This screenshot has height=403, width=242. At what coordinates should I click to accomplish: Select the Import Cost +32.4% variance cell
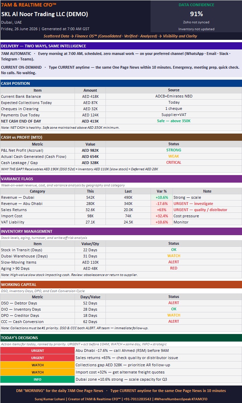click(162, 216)
